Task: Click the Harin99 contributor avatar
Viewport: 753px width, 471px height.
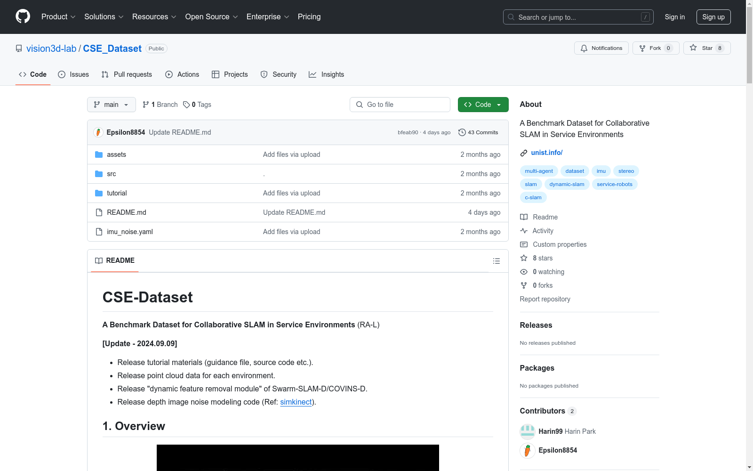Action: click(528, 431)
